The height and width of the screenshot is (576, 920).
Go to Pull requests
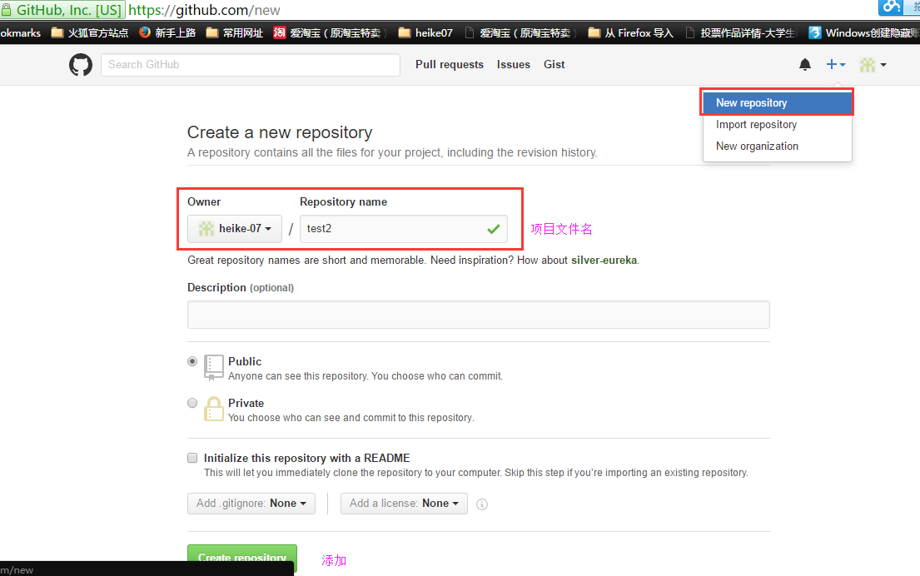point(450,65)
